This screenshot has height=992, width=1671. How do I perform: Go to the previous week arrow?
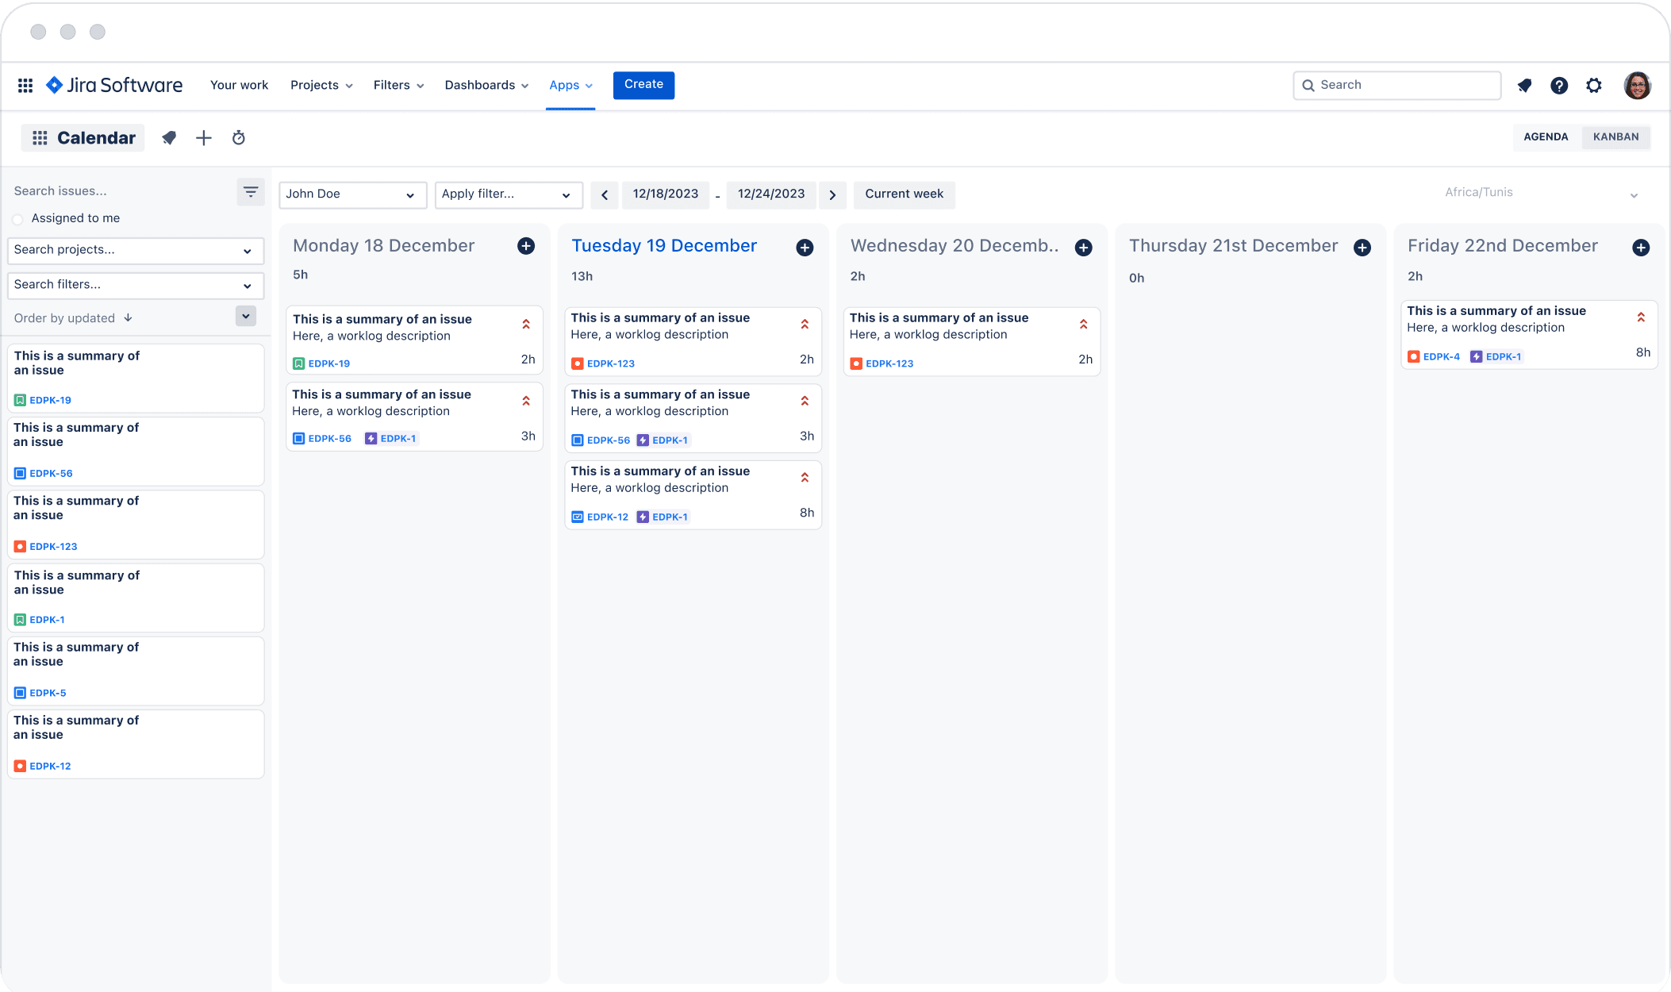(605, 195)
